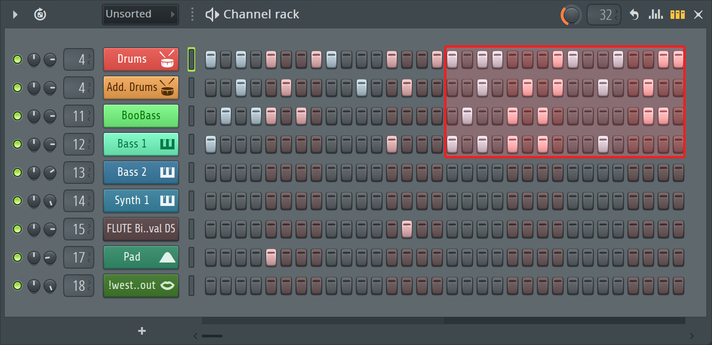Click the Bass 2 channel volume knob
The height and width of the screenshot is (345, 712).
50,172
